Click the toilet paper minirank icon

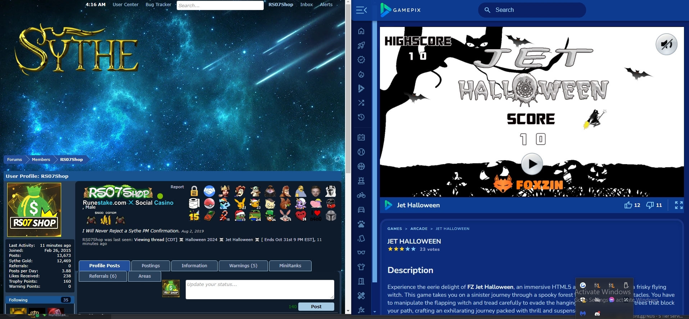(194, 204)
